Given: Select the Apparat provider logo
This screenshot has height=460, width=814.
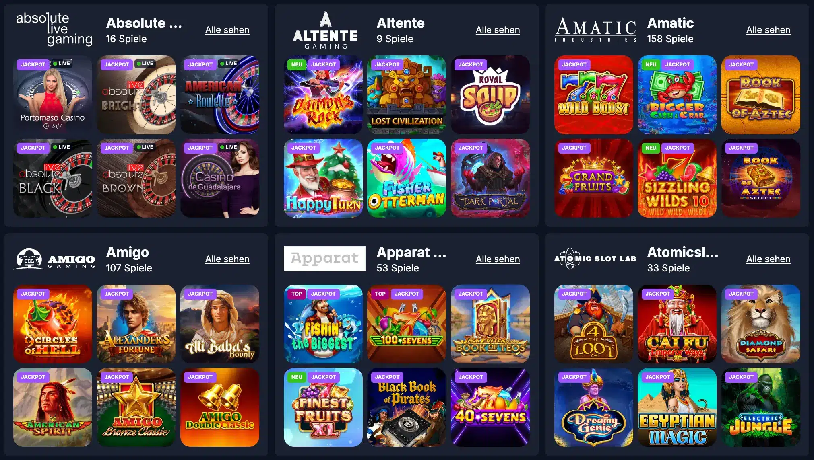Looking at the screenshot, I should click(324, 259).
